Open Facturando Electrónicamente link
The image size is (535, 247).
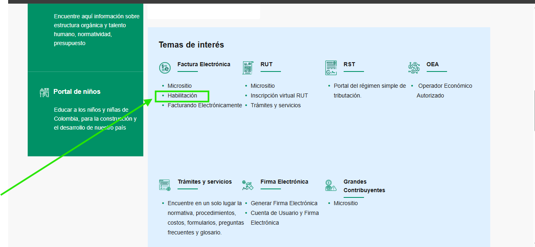(x=205, y=105)
